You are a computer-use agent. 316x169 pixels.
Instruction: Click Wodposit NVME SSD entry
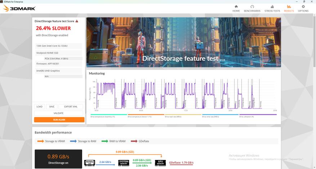(59, 53)
